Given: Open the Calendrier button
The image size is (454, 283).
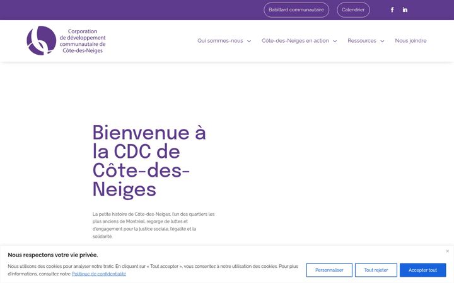Looking at the screenshot, I should [x=353, y=10].
